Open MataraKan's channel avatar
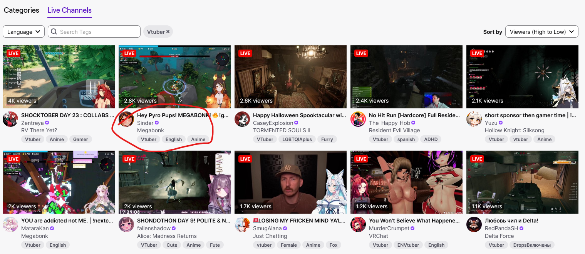 10,224
